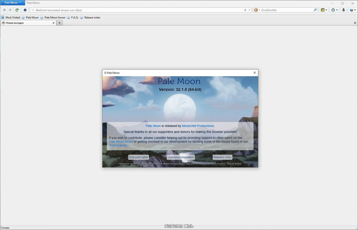Open the Pale Moon application menu
Image resolution: width=358 pixels, height=230 pixels.
[x=13, y=3]
